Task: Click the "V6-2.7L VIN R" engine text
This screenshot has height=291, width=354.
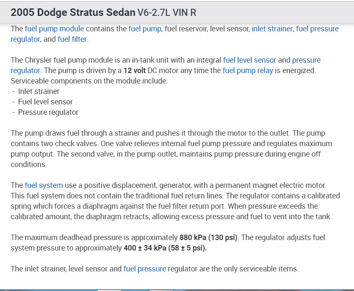Action: [x=167, y=13]
